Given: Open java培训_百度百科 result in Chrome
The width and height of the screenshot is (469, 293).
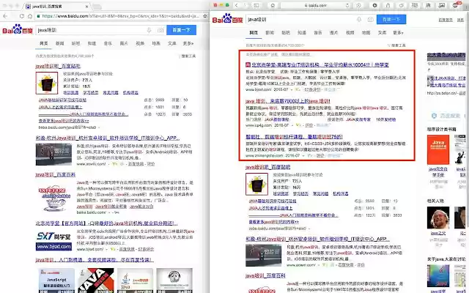Looking at the screenshot, I should tap(56, 174).
